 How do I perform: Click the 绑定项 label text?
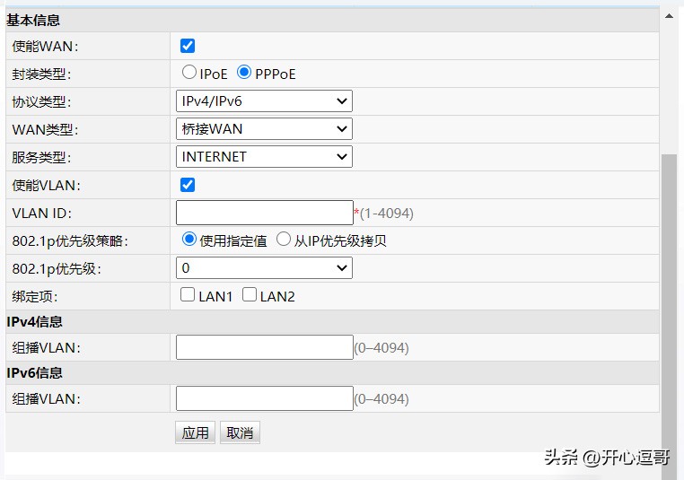[x=35, y=296]
